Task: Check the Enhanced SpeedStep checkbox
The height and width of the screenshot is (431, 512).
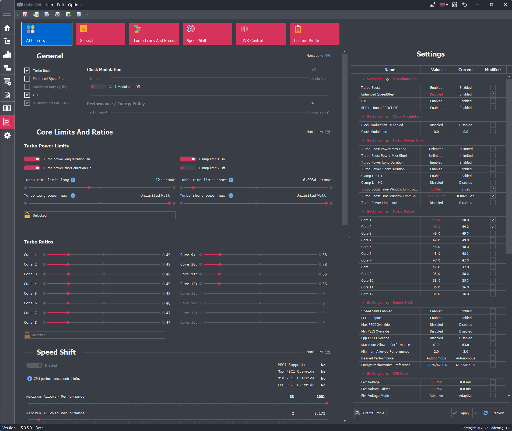Action: [27, 79]
